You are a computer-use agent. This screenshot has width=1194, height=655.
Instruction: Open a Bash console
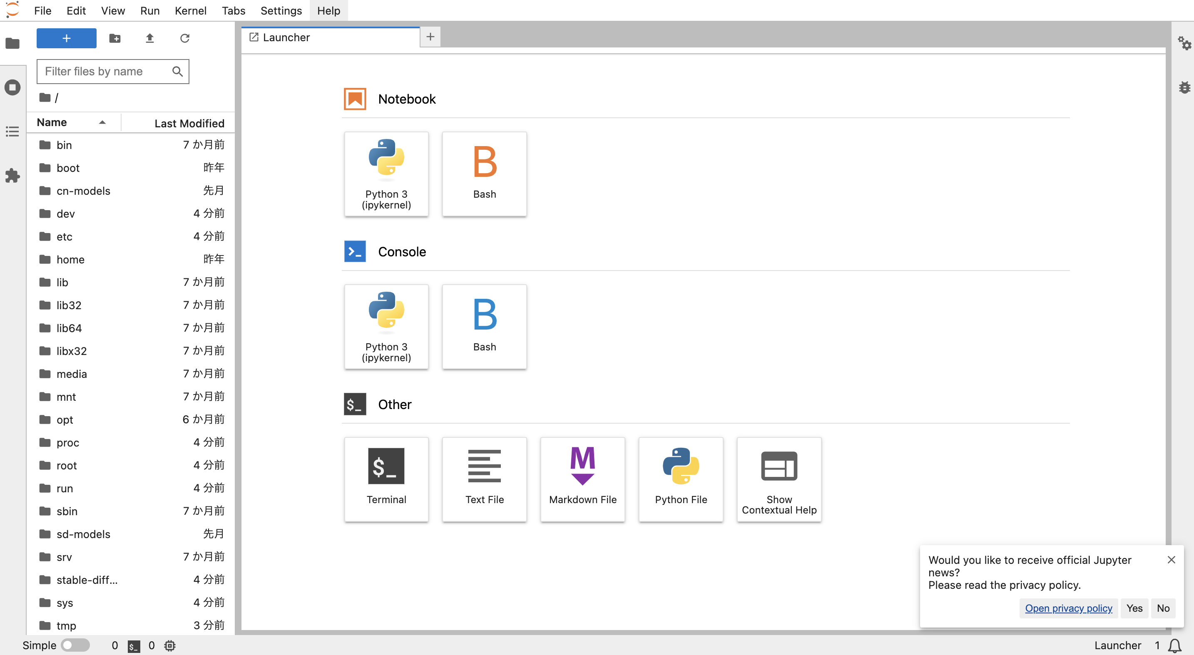point(484,327)
